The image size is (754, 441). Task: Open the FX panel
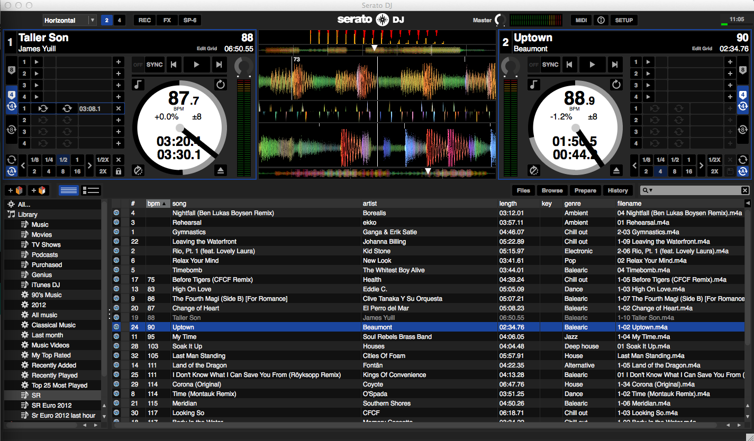point(167,20)
